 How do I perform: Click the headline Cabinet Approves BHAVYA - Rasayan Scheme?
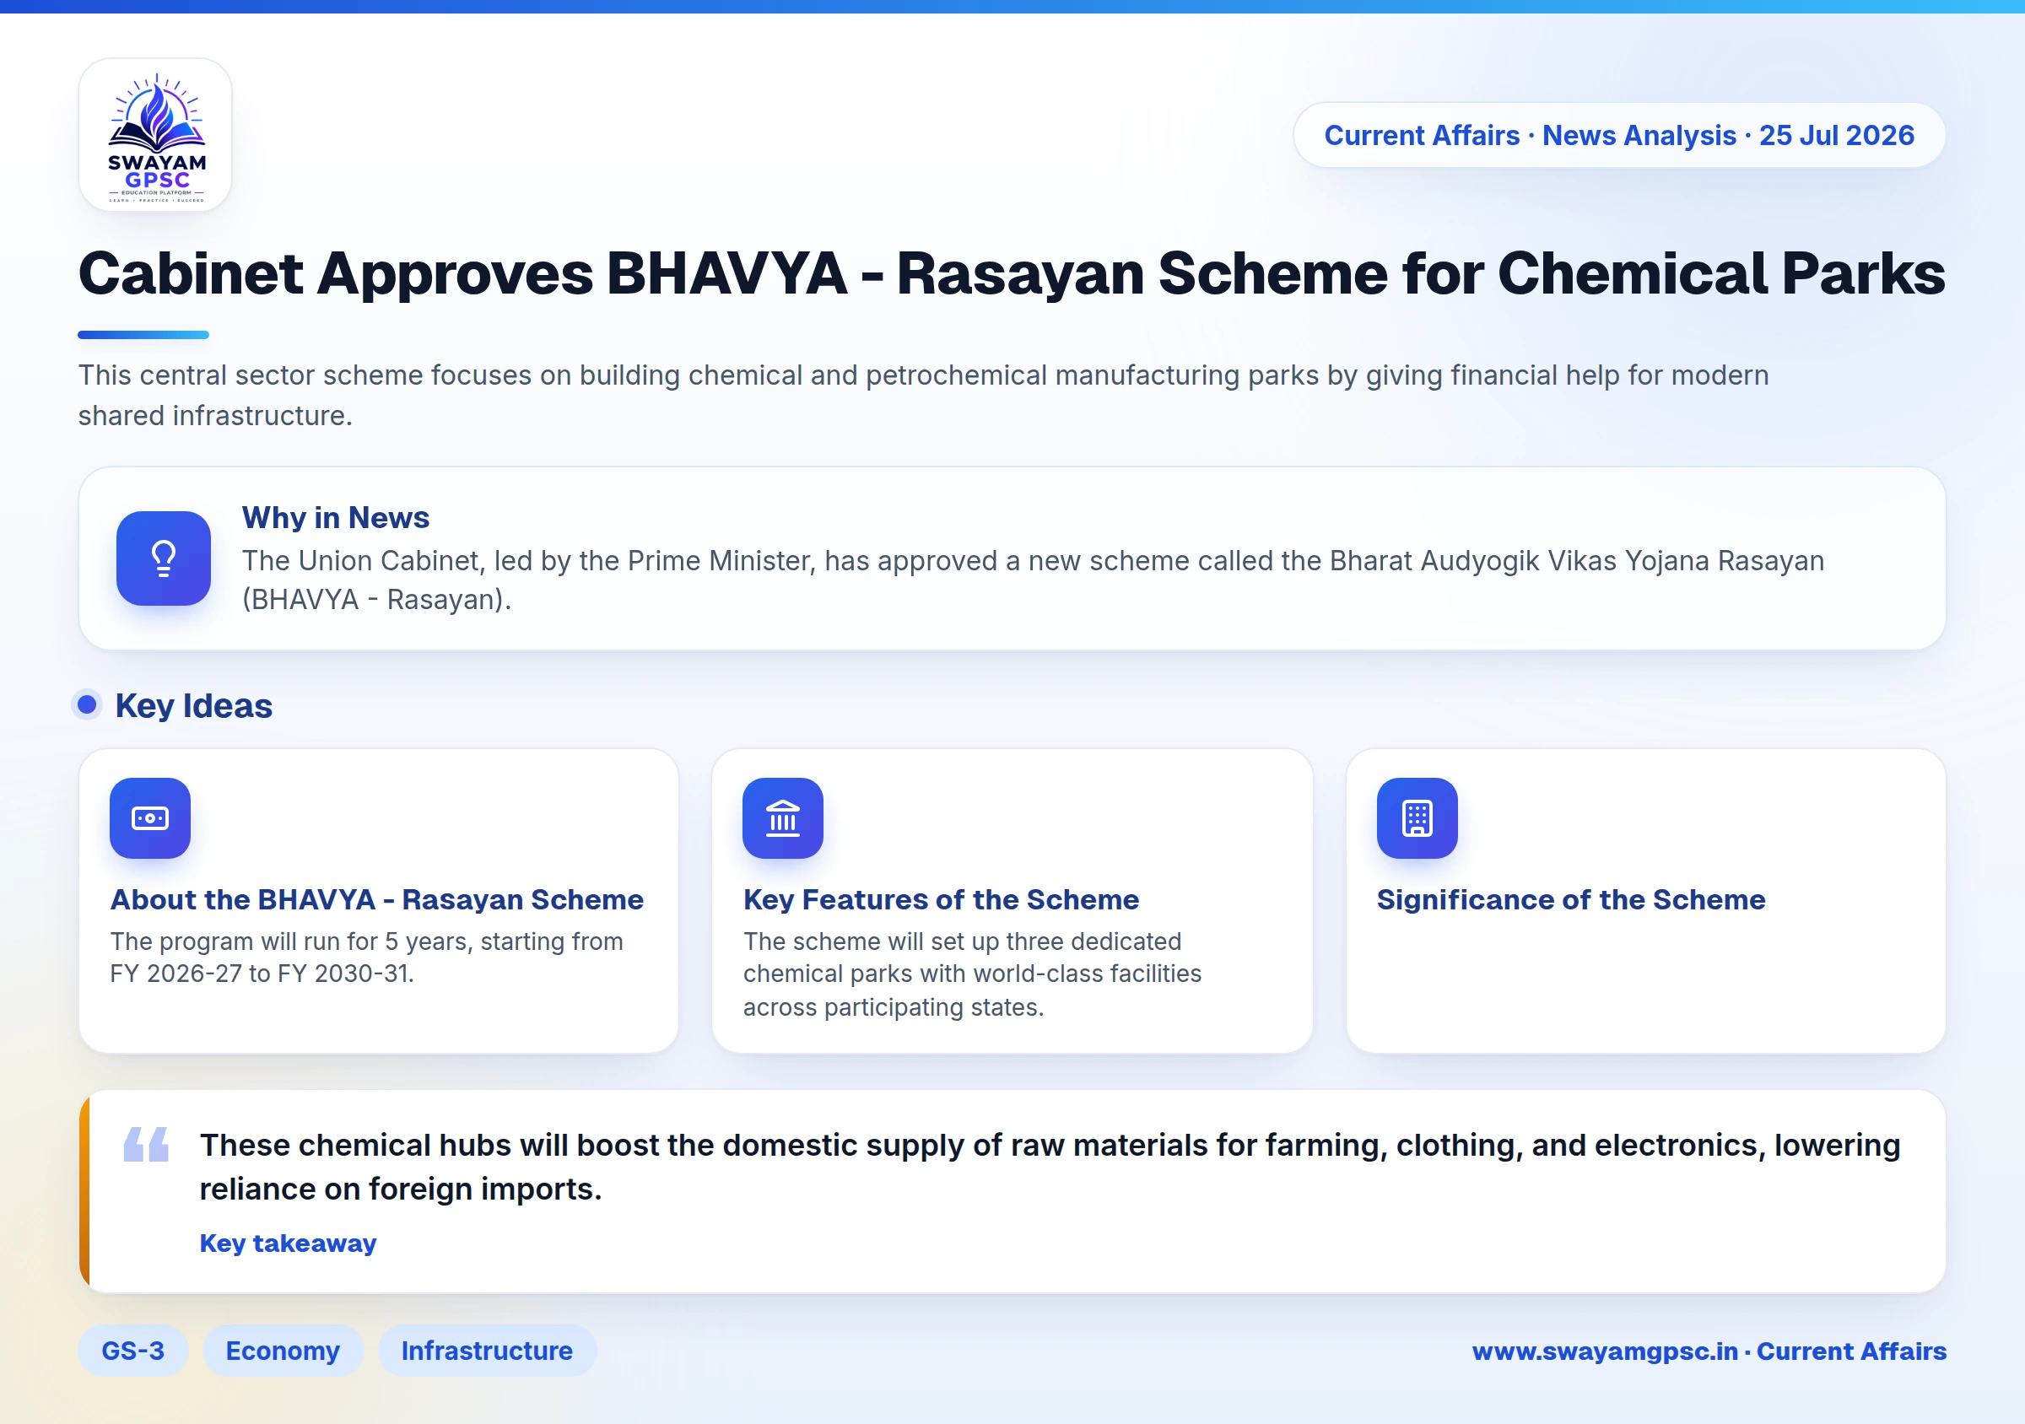pos(1012,273)
